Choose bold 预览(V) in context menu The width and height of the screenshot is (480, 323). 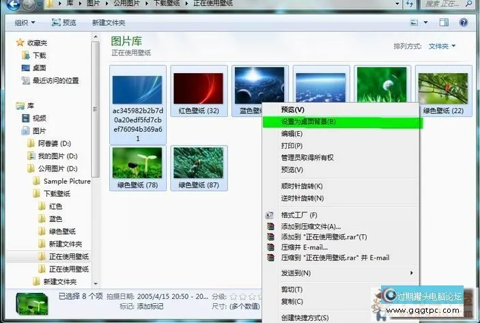pos(341,110)
